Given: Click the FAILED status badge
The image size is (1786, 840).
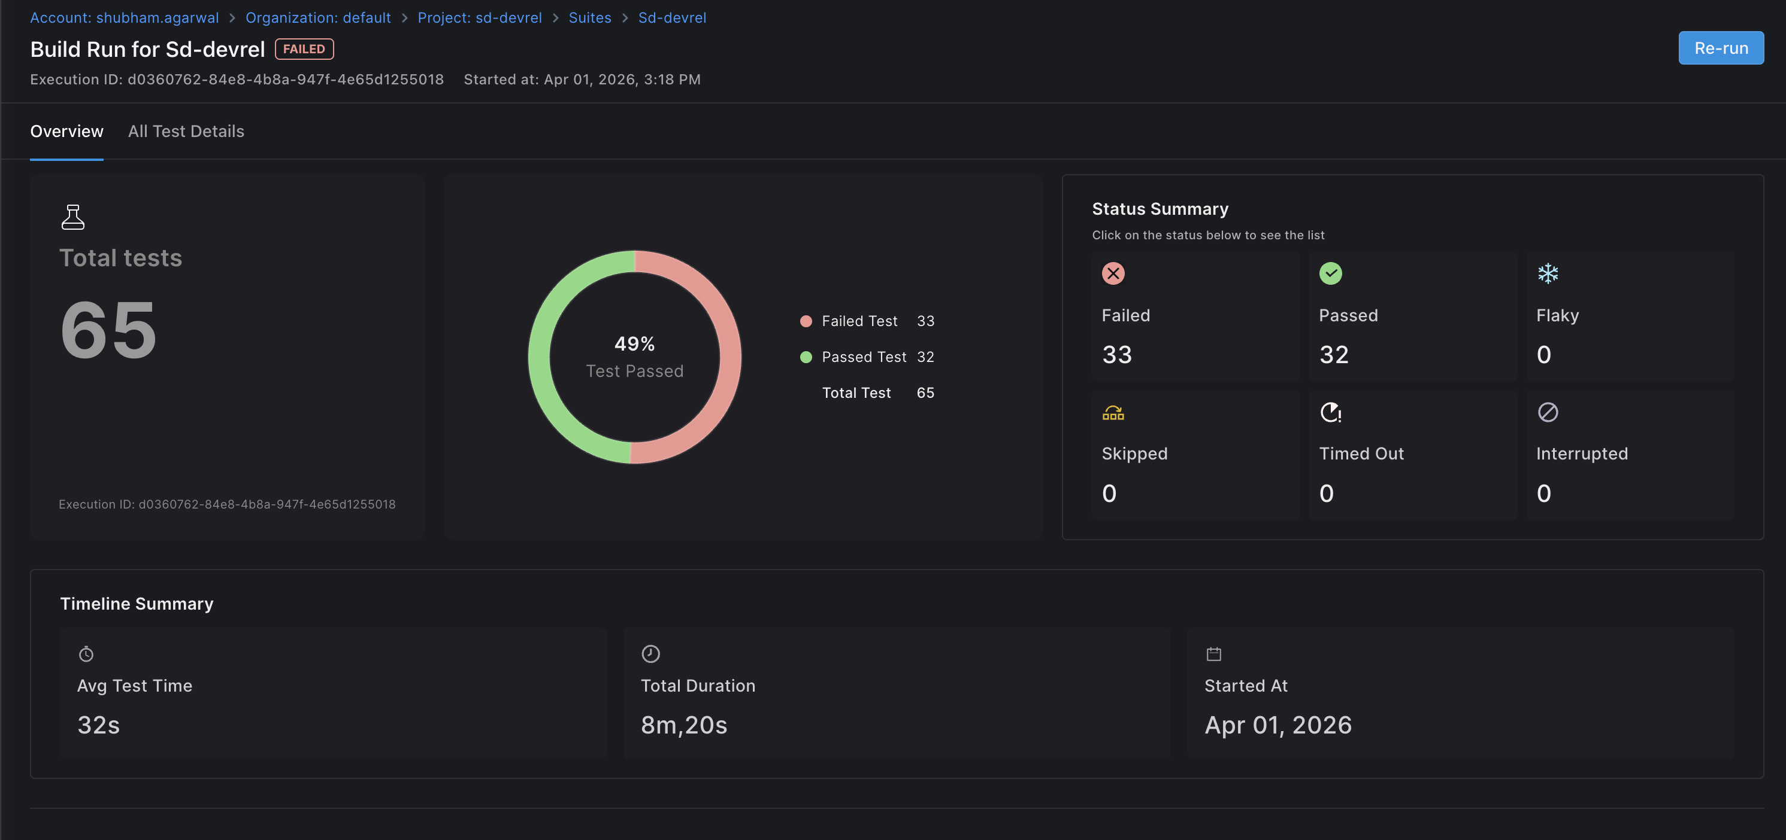Looking at the screenshot, I should 304,49.
